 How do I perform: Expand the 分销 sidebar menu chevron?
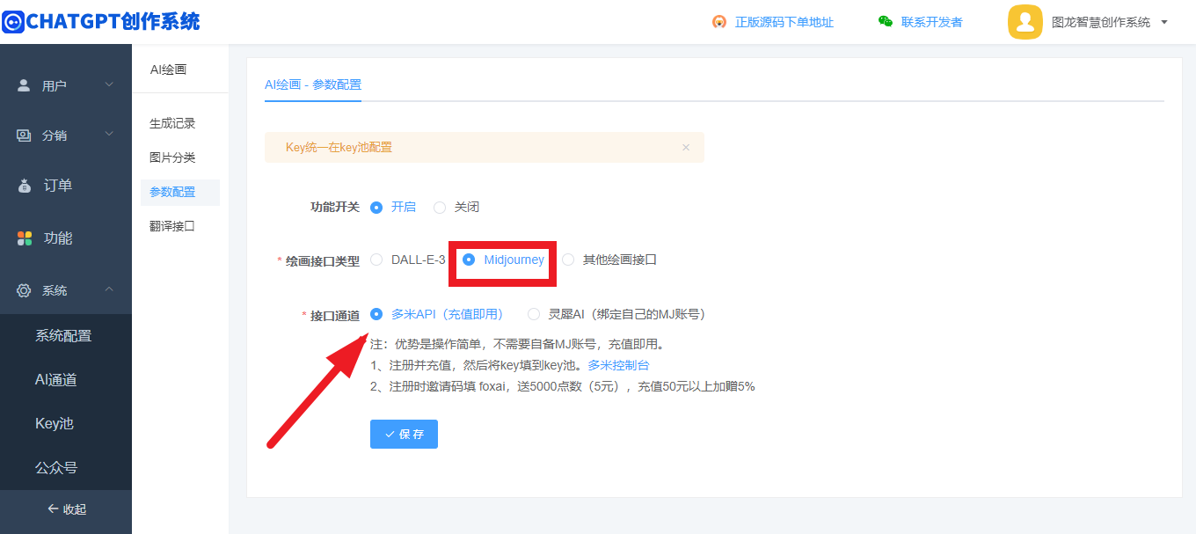click(109, 134)
